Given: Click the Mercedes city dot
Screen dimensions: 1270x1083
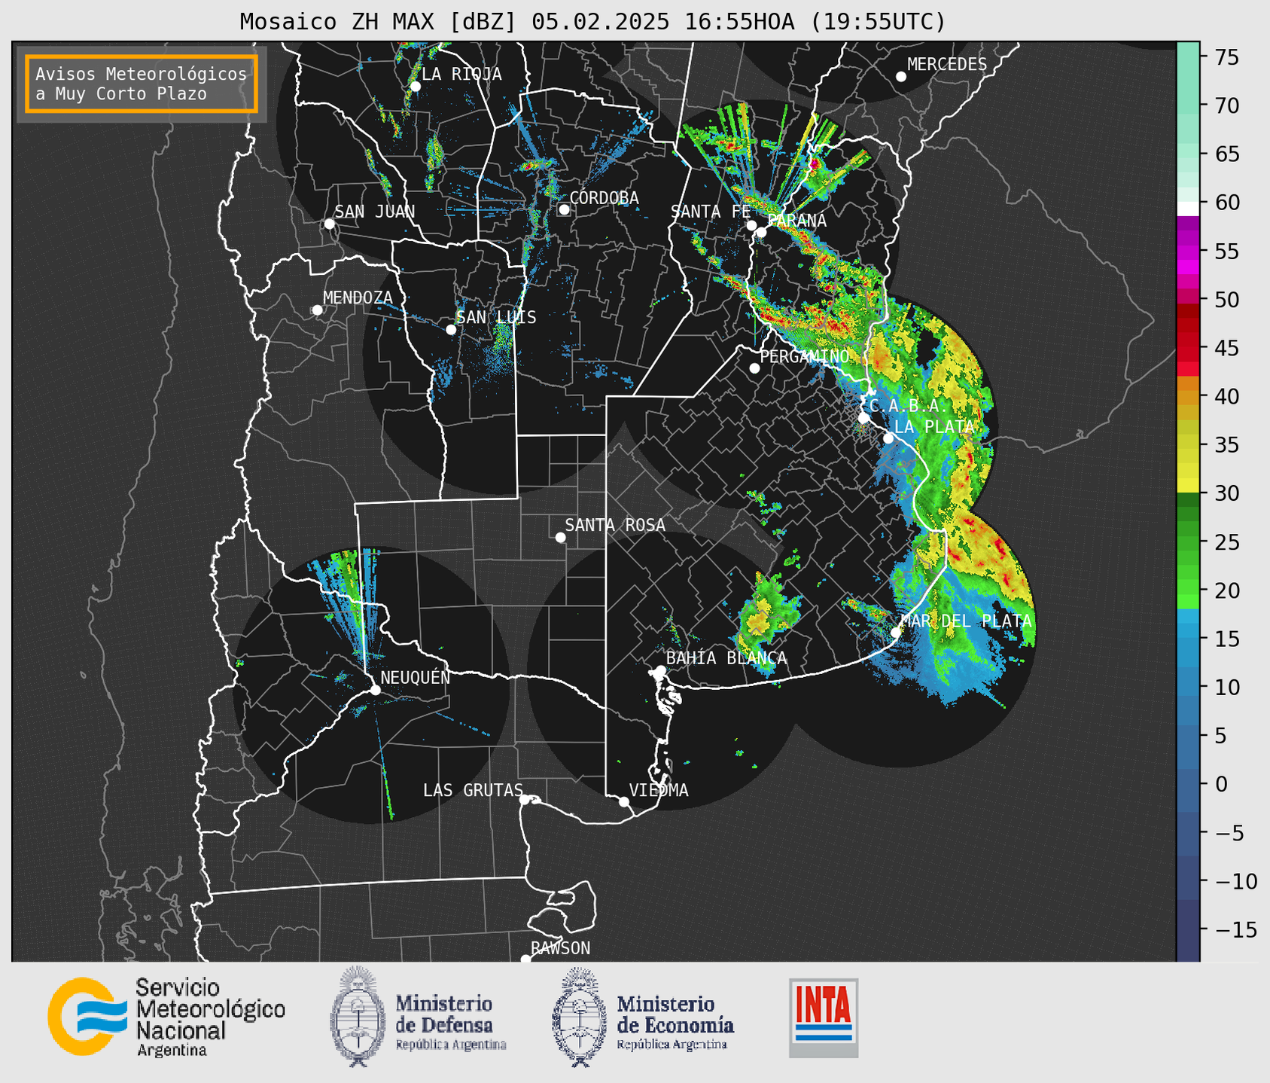Looking at the screenshot, I should 901,77.
